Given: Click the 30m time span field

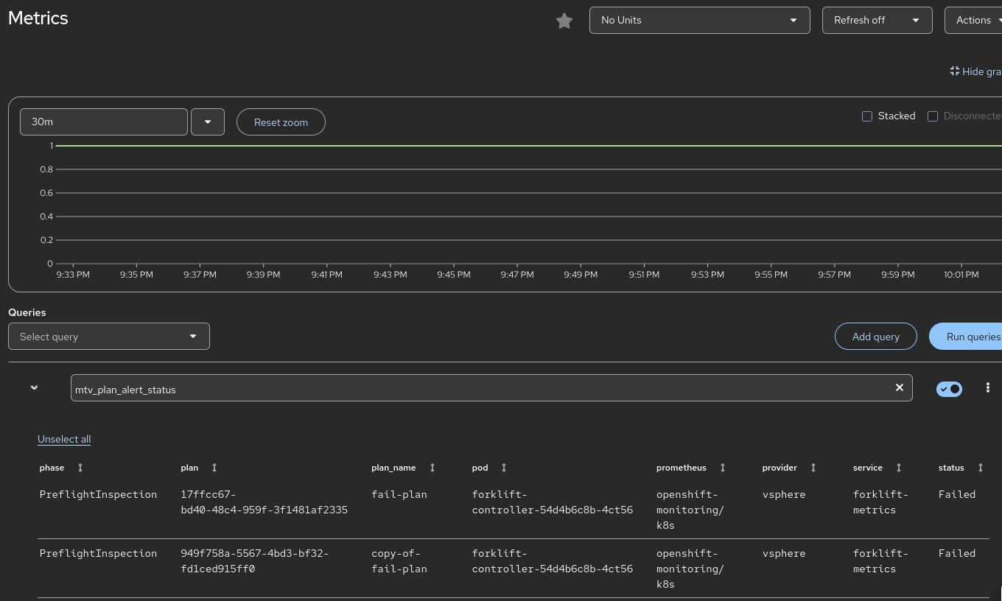Looking at the screenshot, I should click(104, 122).
